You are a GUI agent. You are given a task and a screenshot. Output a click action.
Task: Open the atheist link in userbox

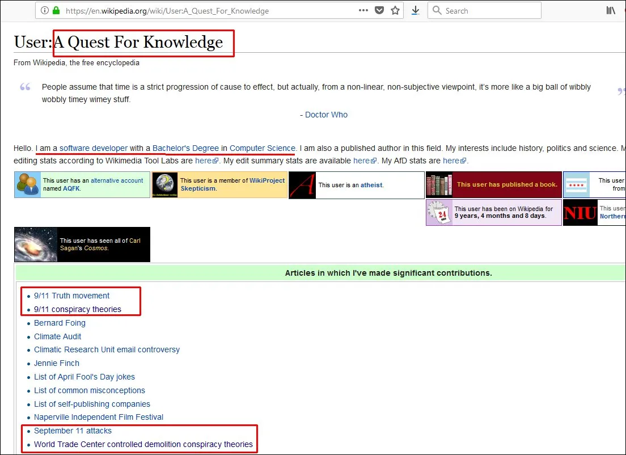(x=371, y=185)
